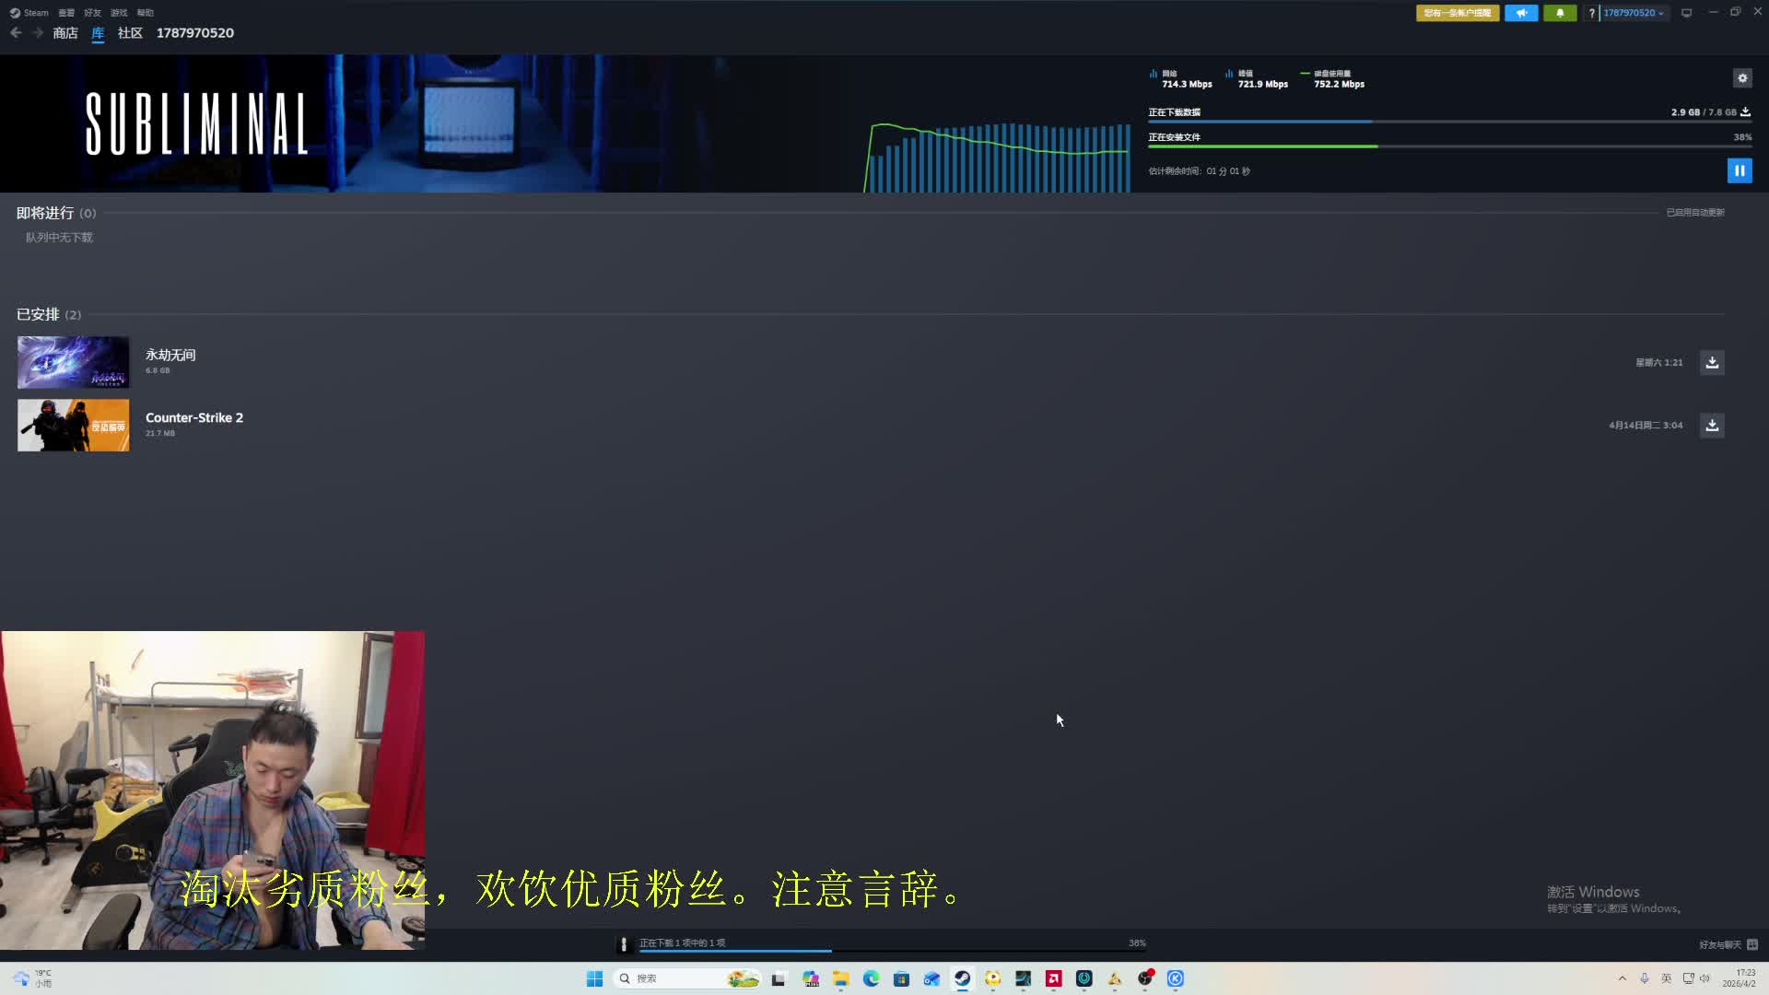This screenshot has width=1769, height=995.
Task: Click download icon for 永劫无间
Action: pyautogui.click(x=1711, y=362)
